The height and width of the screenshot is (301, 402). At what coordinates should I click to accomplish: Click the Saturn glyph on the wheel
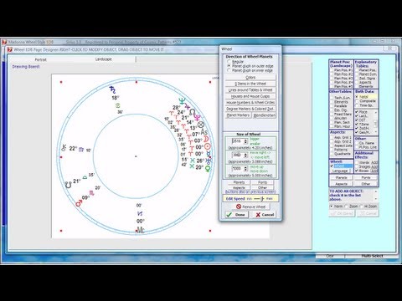pyautogui.click(x=112, y=89)
